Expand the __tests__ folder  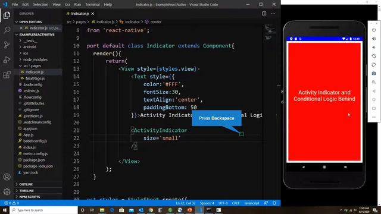point(30,41)
